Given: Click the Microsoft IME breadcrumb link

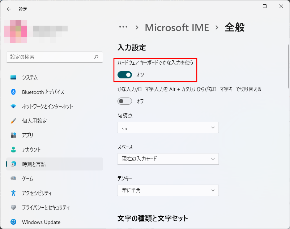Looking at the screenshot, I should (177, 27).
